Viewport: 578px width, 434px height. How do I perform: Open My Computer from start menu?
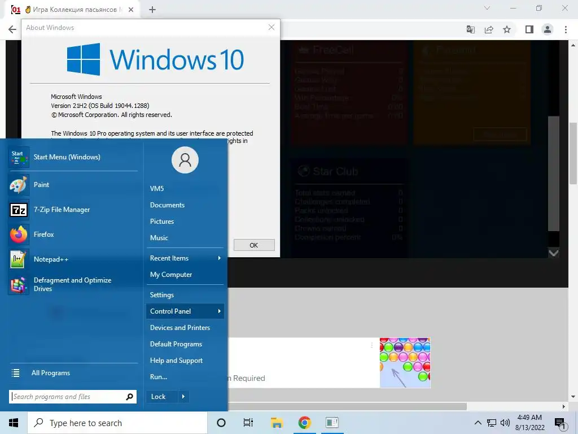[x=185, y=275]
